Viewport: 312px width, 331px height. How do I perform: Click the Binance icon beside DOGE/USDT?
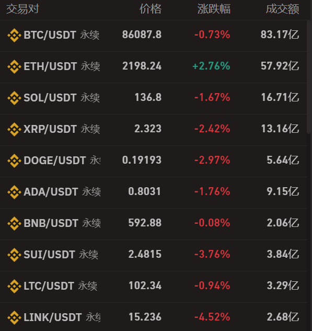point(14,161)
